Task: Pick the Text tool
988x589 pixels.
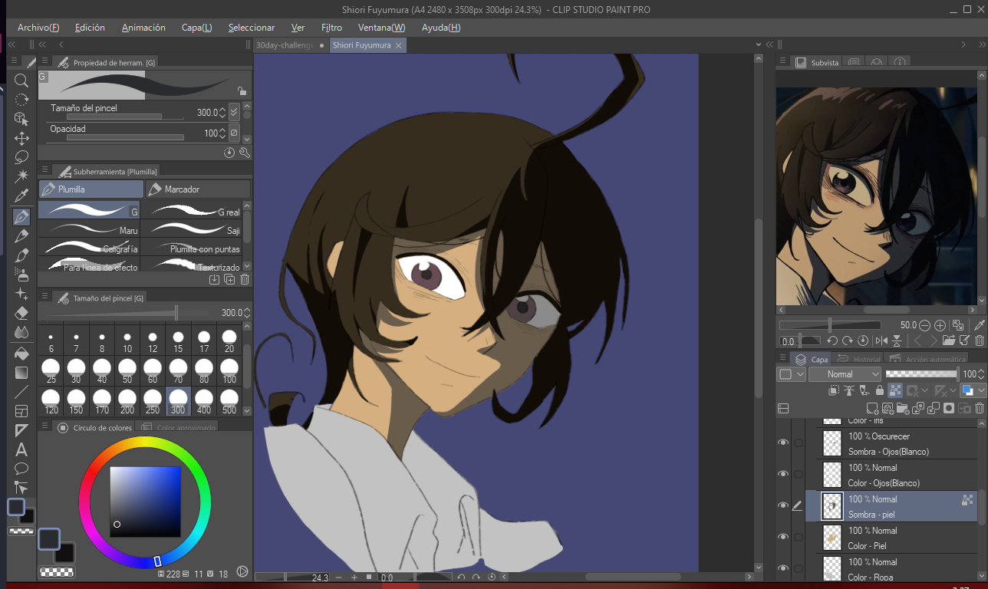Action: (21, 449)
